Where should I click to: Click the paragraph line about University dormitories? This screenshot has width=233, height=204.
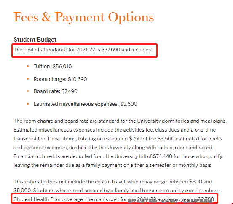[x=120, y=121]
